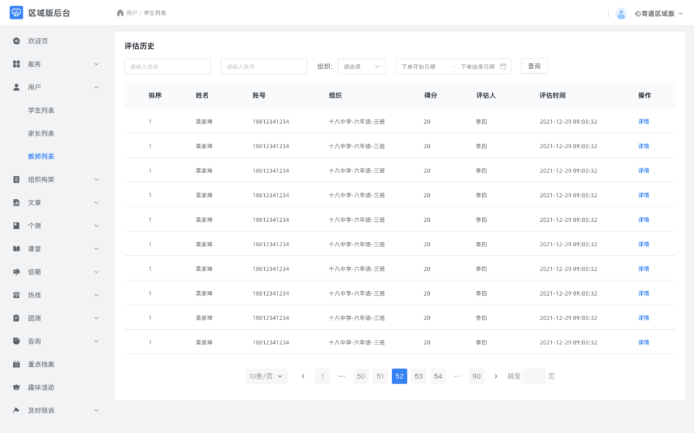This screenshot has width=694, height=433.
Task: Click the 及时倾诉 flag icon
Action: 16,410
